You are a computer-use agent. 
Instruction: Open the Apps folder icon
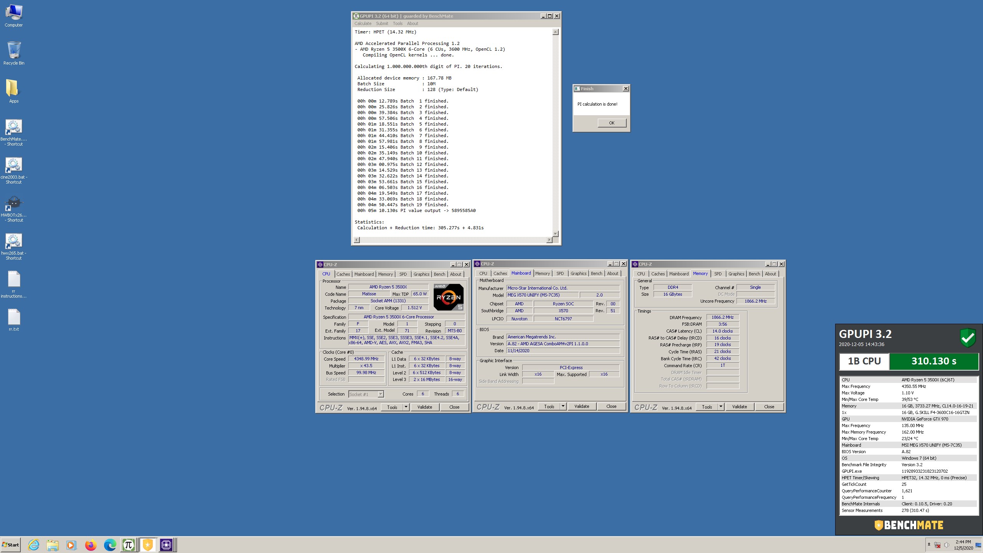click(14, 91)
